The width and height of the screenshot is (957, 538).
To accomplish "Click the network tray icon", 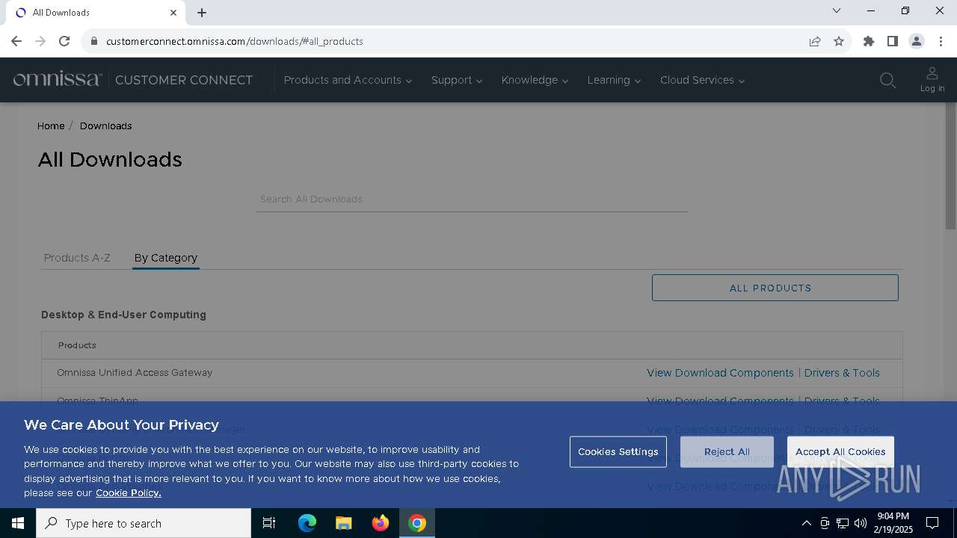I will pos(843,523).
